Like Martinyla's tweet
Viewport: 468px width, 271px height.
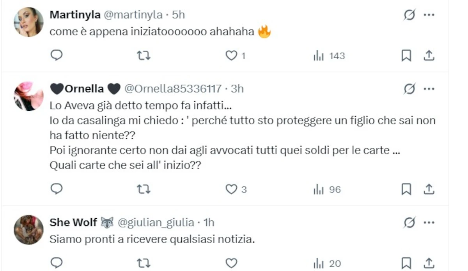232,55
